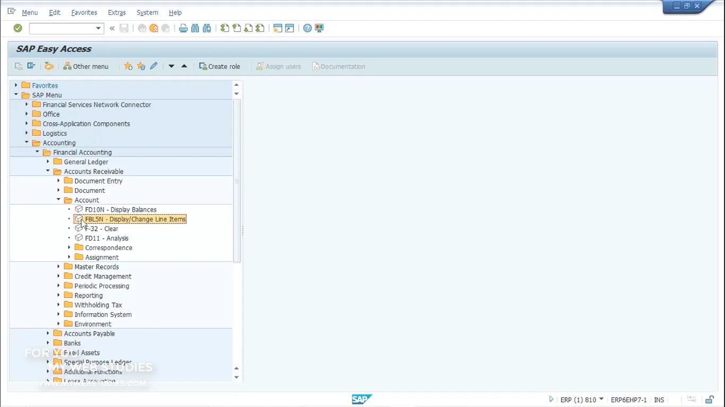Click the Previous Page navigation icon

tap(236, 28)
